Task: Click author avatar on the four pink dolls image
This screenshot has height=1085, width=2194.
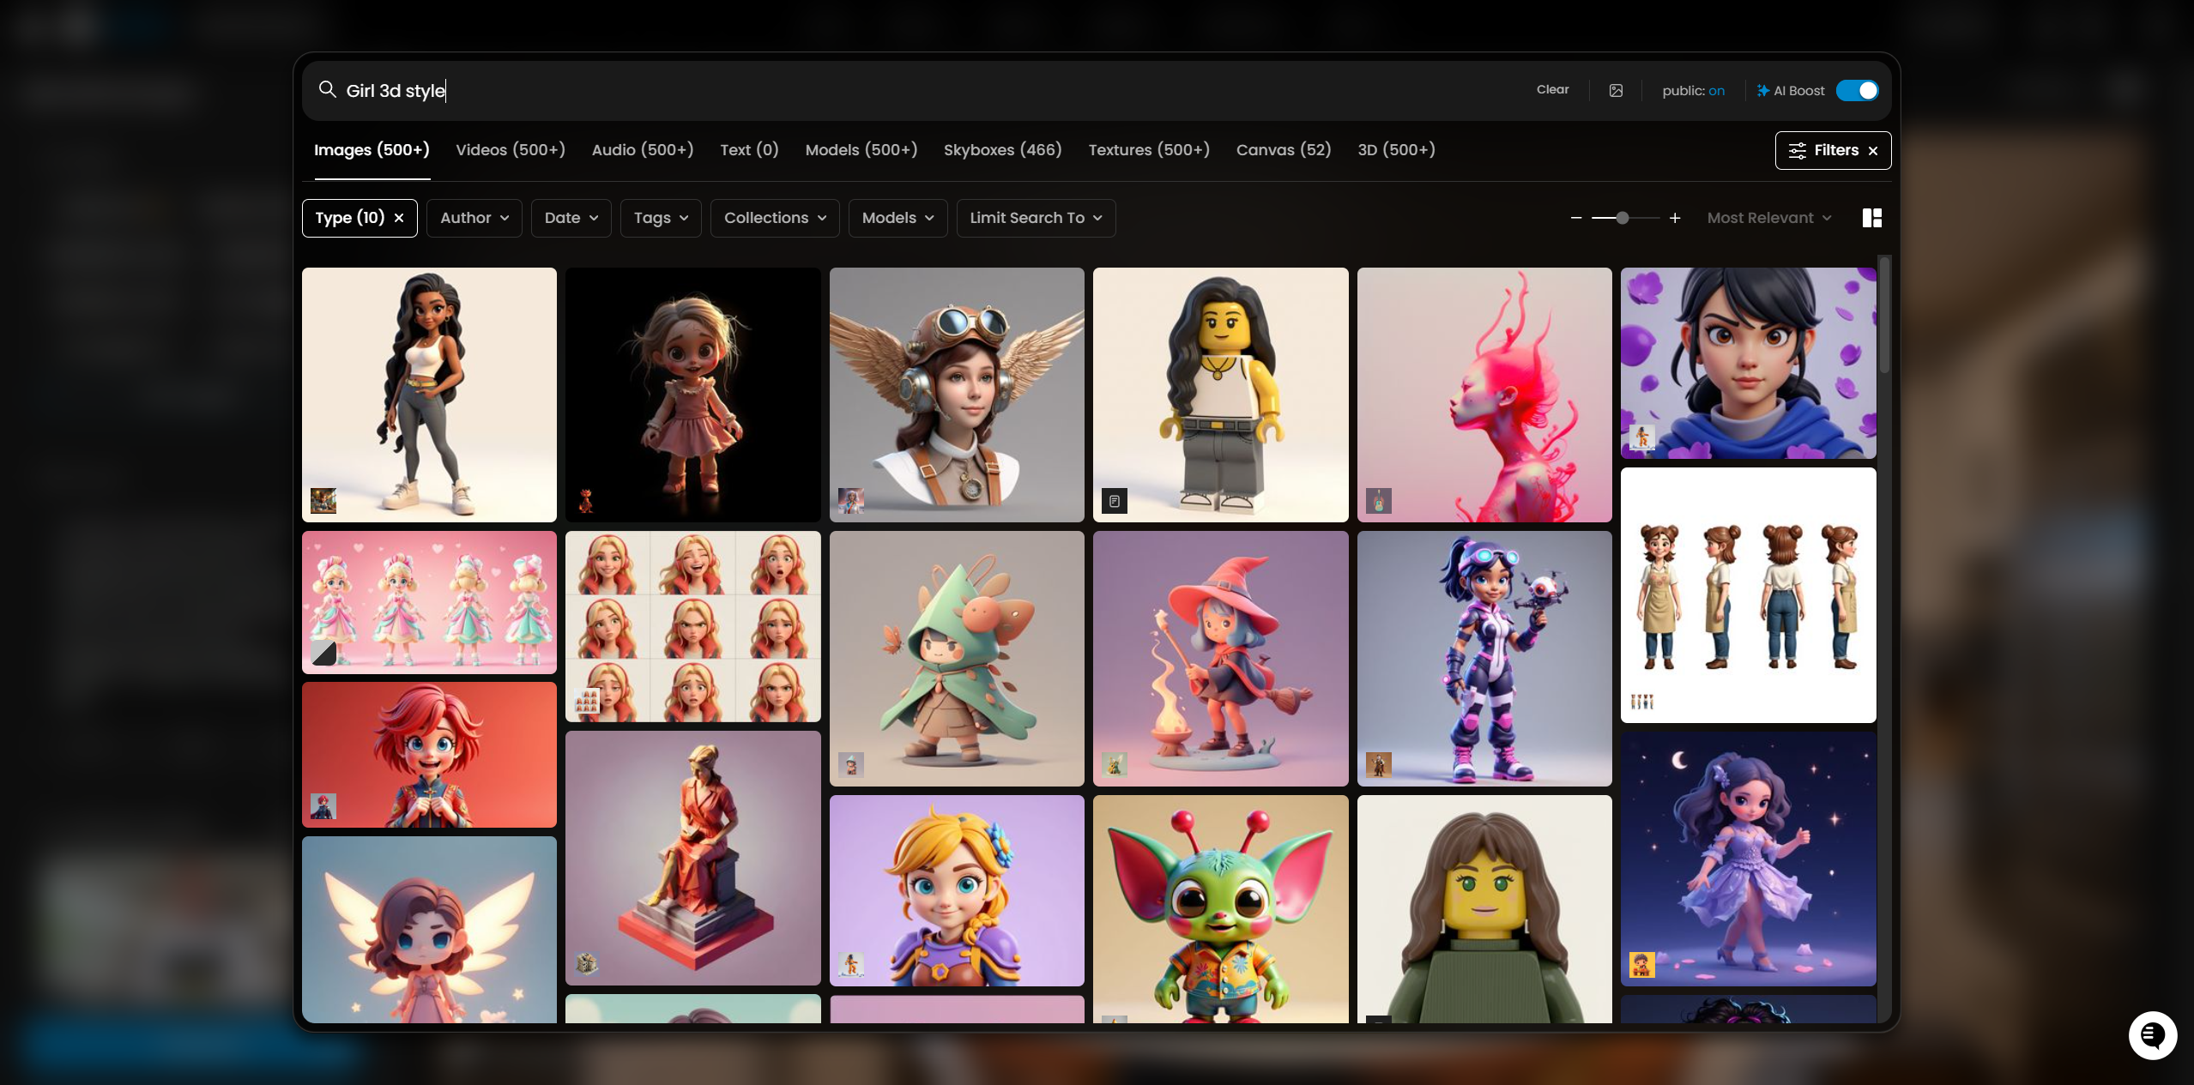Action: [x=323, y=653]
